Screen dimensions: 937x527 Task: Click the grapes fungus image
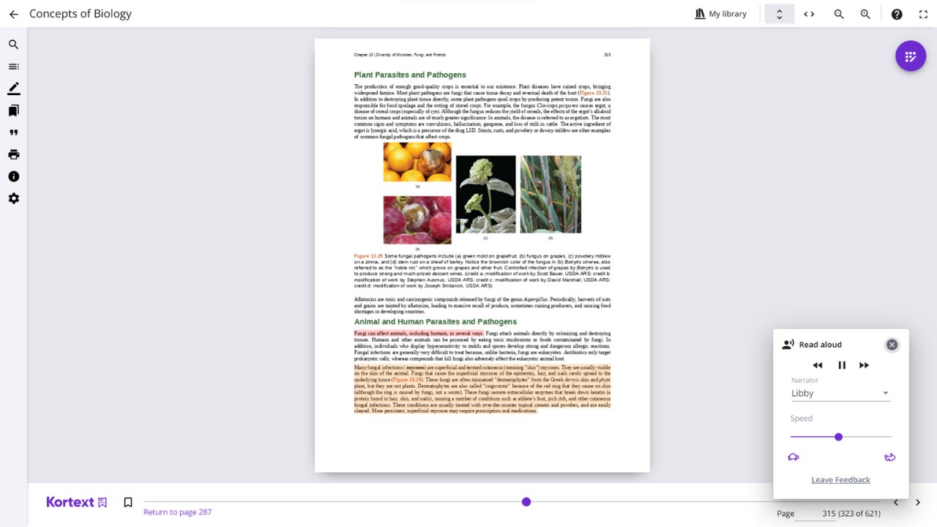pos(417,220)
